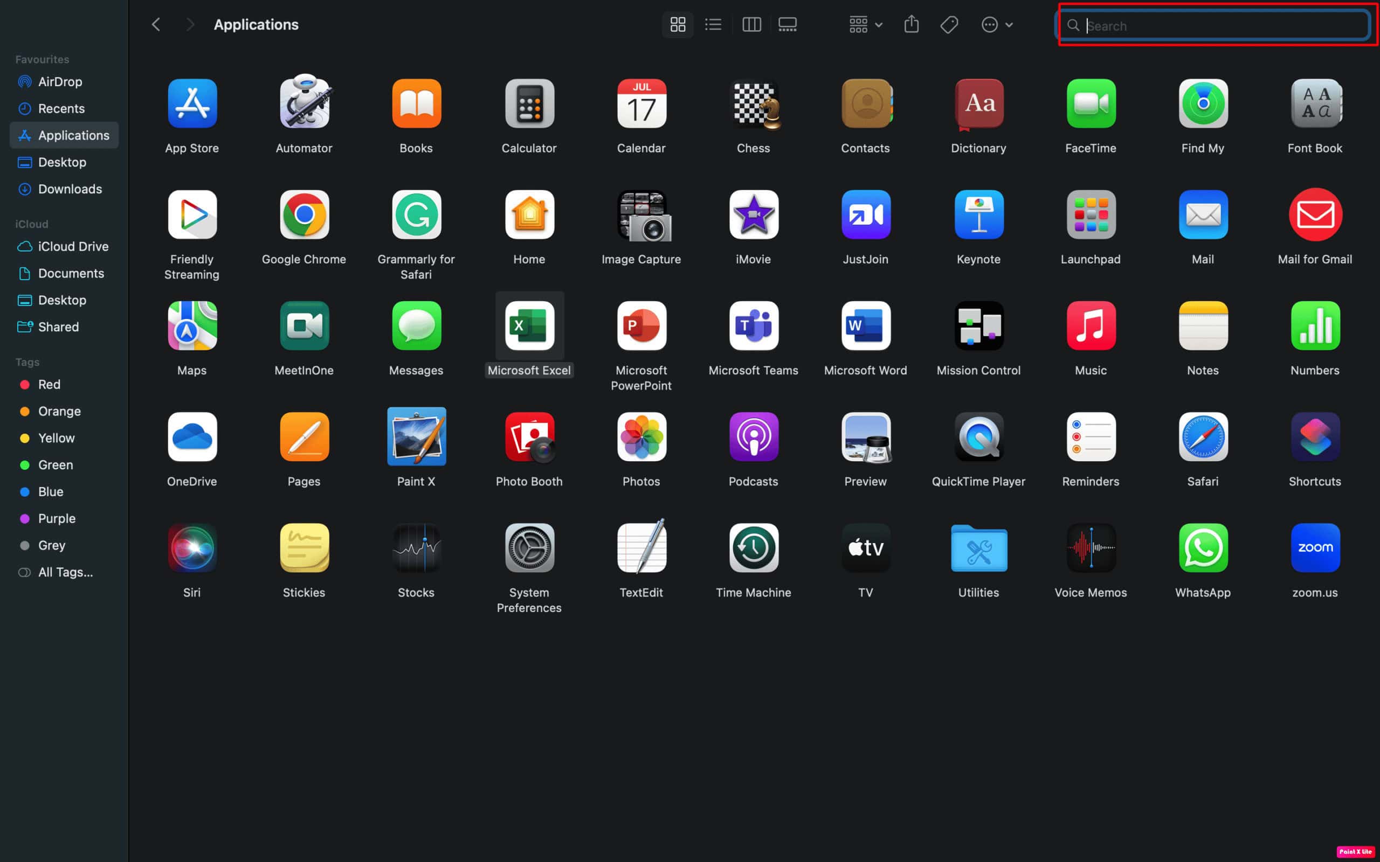
Task: Click the Voice Memos icon
Action: coord(1091,548)
